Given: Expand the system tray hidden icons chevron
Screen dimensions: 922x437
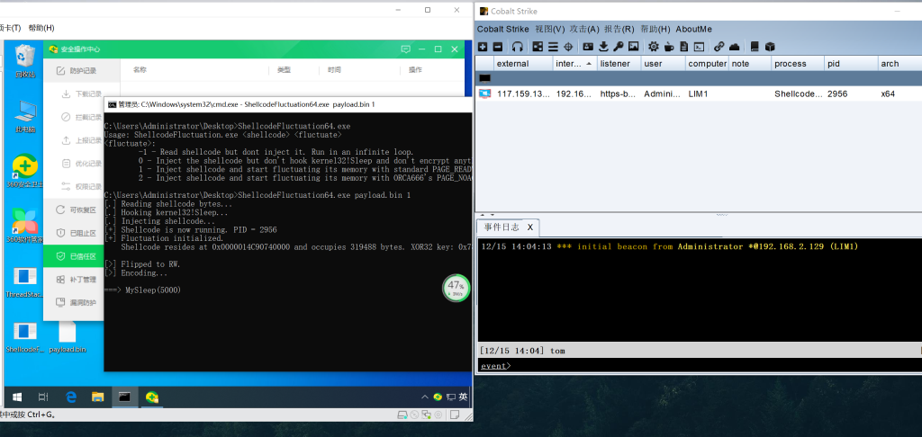Looking at the screenshot, I should pos(425,397).
